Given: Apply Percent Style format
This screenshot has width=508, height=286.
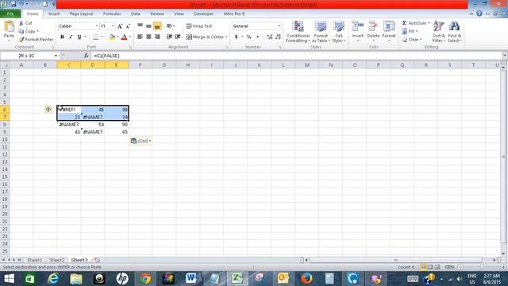Looking at the screenshot, I should [x=248, y=37].
